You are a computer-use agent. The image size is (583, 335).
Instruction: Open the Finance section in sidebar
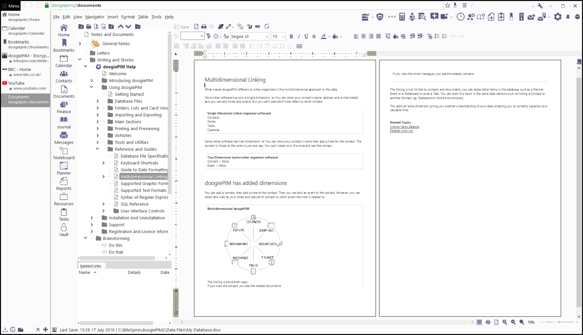[64, 107]
